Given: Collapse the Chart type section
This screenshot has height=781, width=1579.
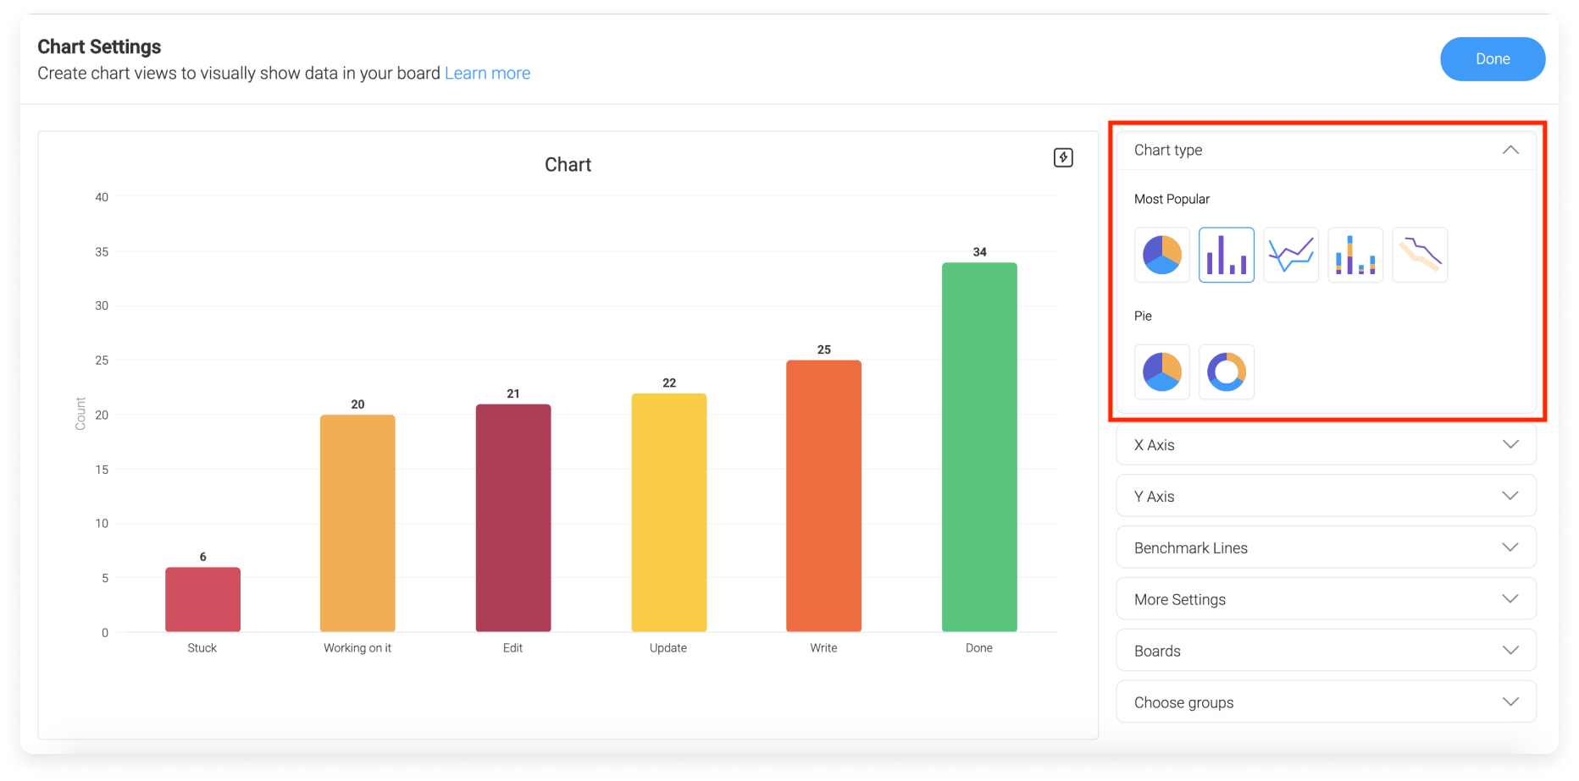Looking at the screenshot, I should [1510, 150].
